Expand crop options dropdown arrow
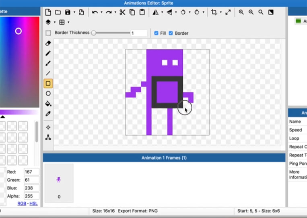This screenshot has height=218, width=307. click(x=221, y=12)
